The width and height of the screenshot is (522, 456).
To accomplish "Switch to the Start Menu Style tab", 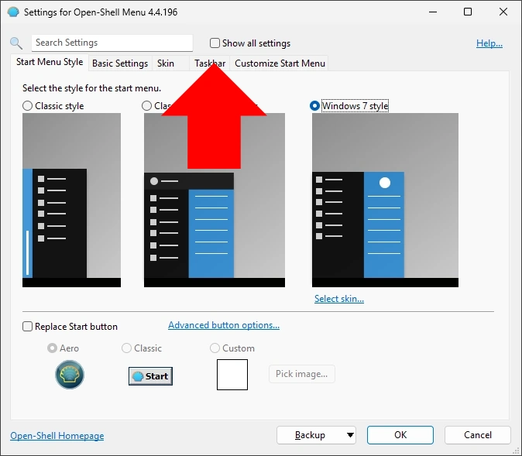I will 50,62.
